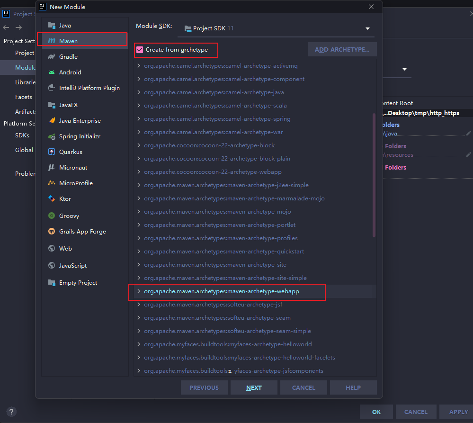
Task: Click the edit pencil next to java folder
Action: (x=468, y=133)
